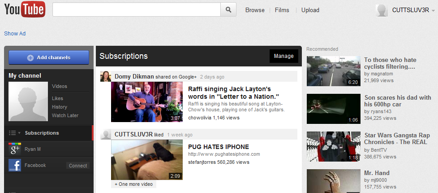Click the Show Ad link
Screen dimensions: 438x193
(15, 34)
